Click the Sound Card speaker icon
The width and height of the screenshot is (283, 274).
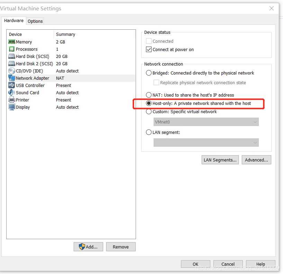11,92
